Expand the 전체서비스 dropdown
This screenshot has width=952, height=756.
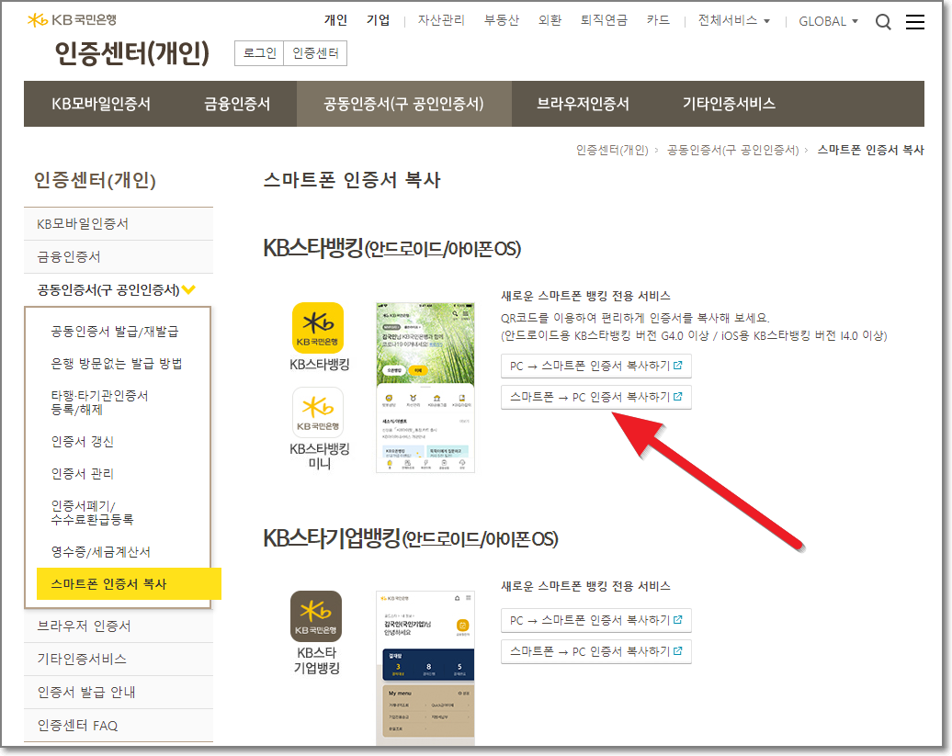coord(733,20)
